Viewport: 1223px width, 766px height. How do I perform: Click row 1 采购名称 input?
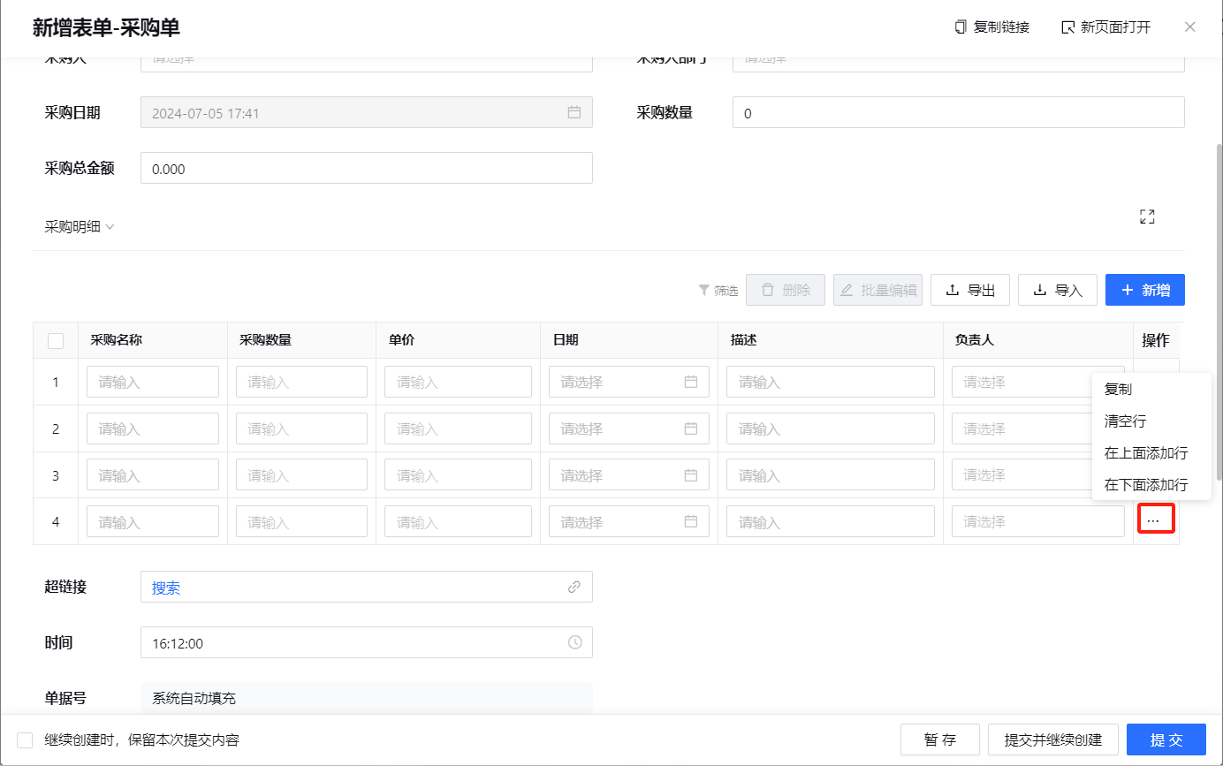[x=153, y=382]
